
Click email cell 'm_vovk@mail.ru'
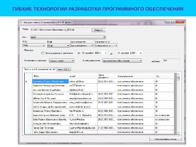pos(83,120)
